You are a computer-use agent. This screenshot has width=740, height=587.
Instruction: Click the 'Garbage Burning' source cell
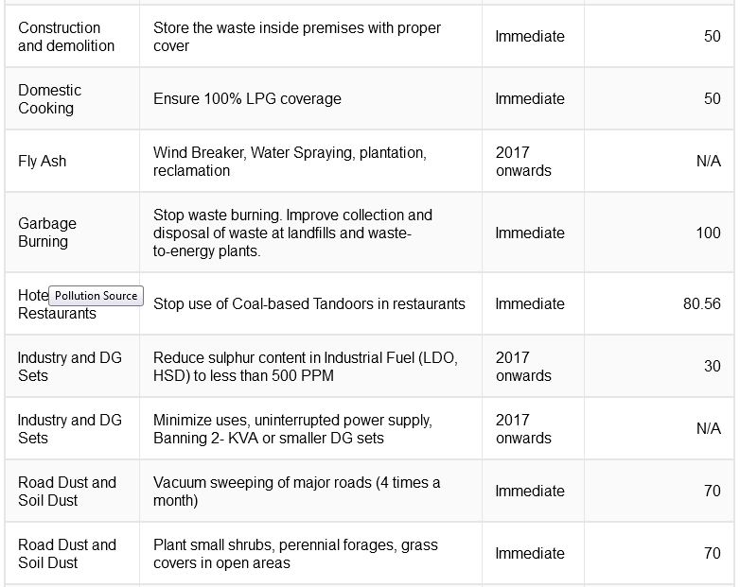click(72, 233)
